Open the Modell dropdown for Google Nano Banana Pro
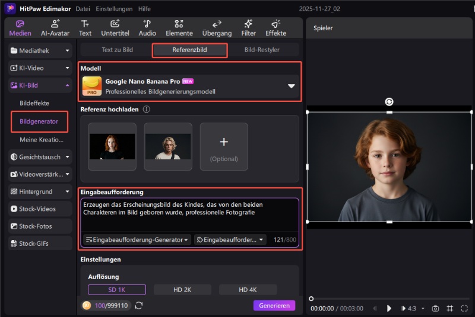This screenshot has height=317, width=475. click(291, 86)
